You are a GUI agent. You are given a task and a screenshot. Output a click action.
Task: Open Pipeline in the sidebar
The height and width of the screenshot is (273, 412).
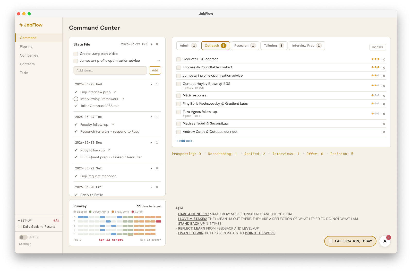[x=26, y=47]
